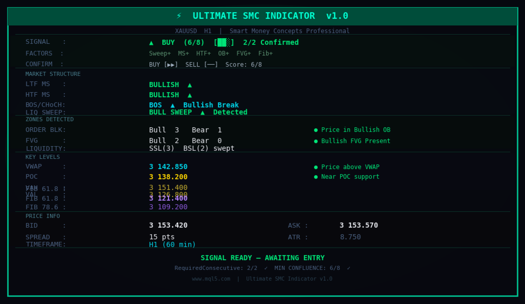Click the dot beside Price above VWAP
This screenshot has width=525, height=304.
[x=316, y=167]
